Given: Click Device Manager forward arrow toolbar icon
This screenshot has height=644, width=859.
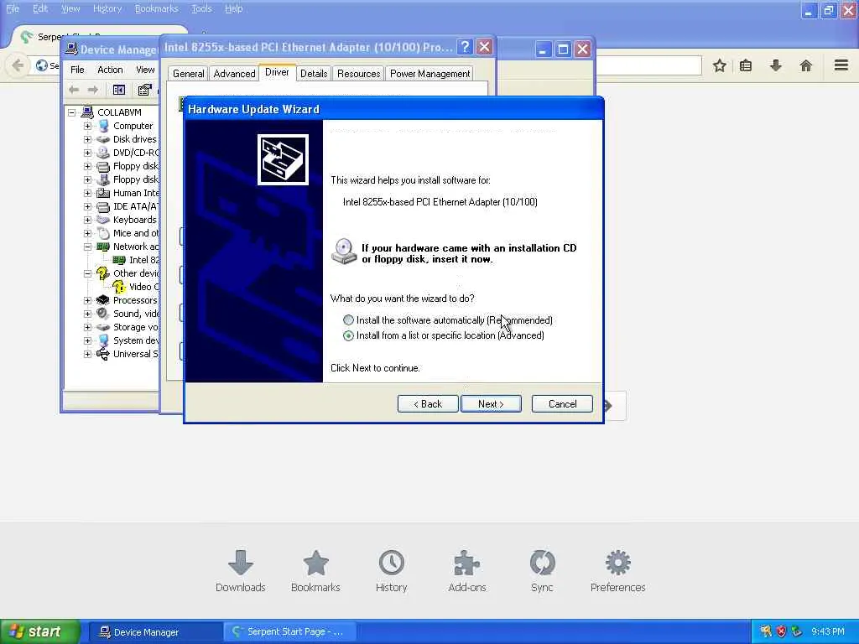Looking at the screenshot, I should pos(93,90).
